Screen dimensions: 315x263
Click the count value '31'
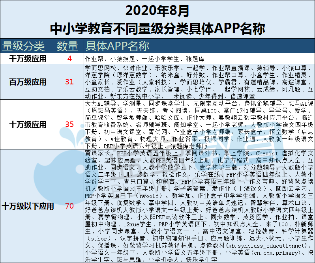tap(69, 82)
